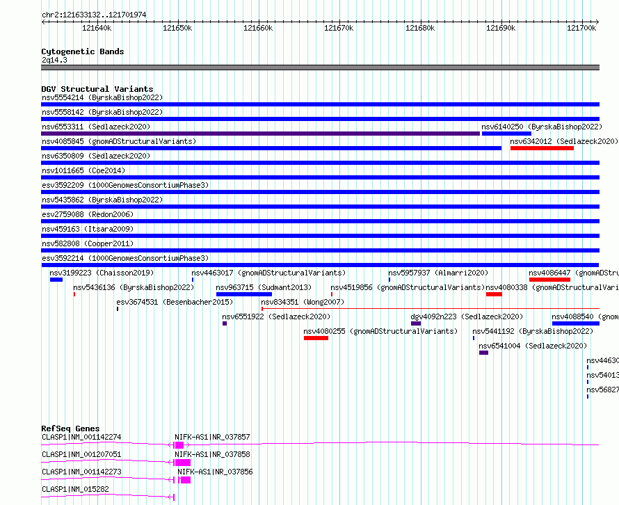Select the 2q14.3 cytogenetic band label
The width and height of the screenshot is (619, 505).
[x=54, y=60]
